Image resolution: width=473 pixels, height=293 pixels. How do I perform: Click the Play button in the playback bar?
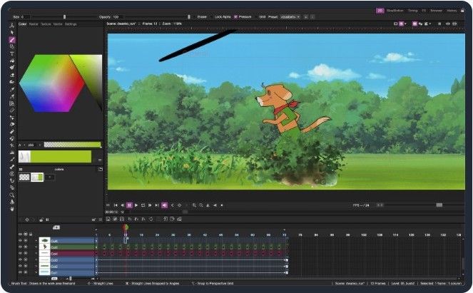tap(136, 205)
